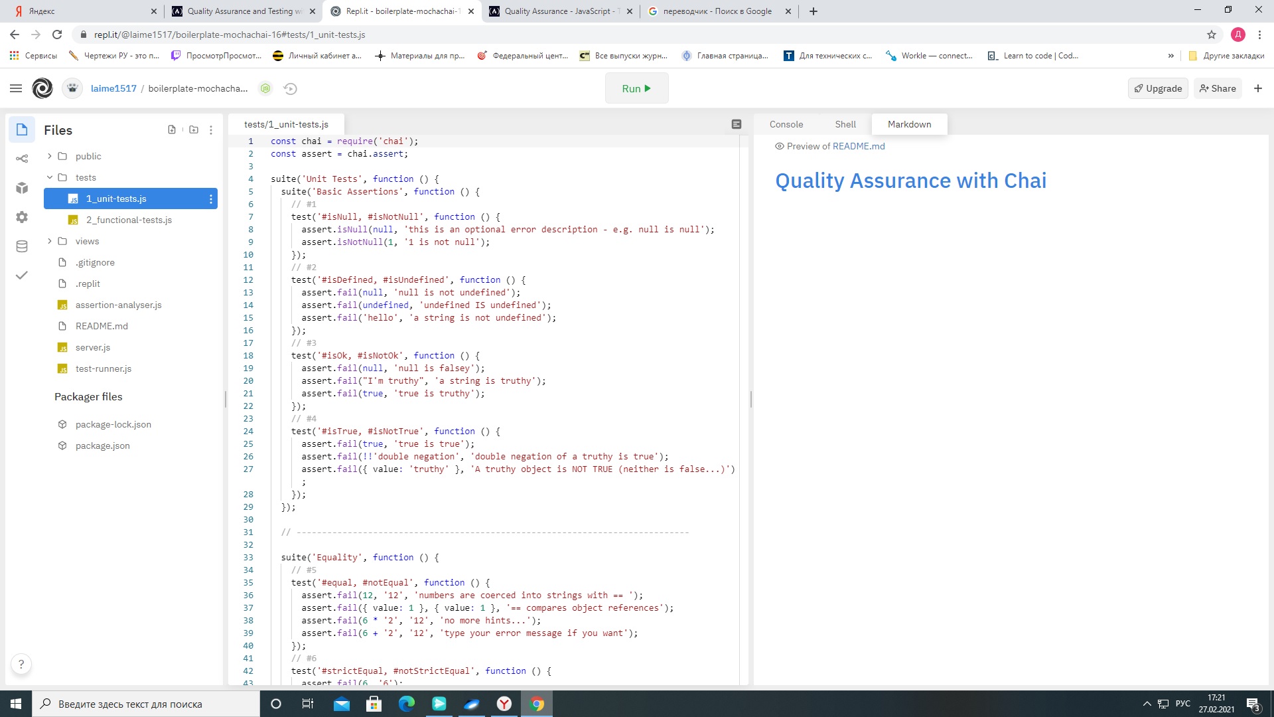Open the help question mark at bottom-left
The height and width of the screenshot is (717, 1274).
coord(21,664)
